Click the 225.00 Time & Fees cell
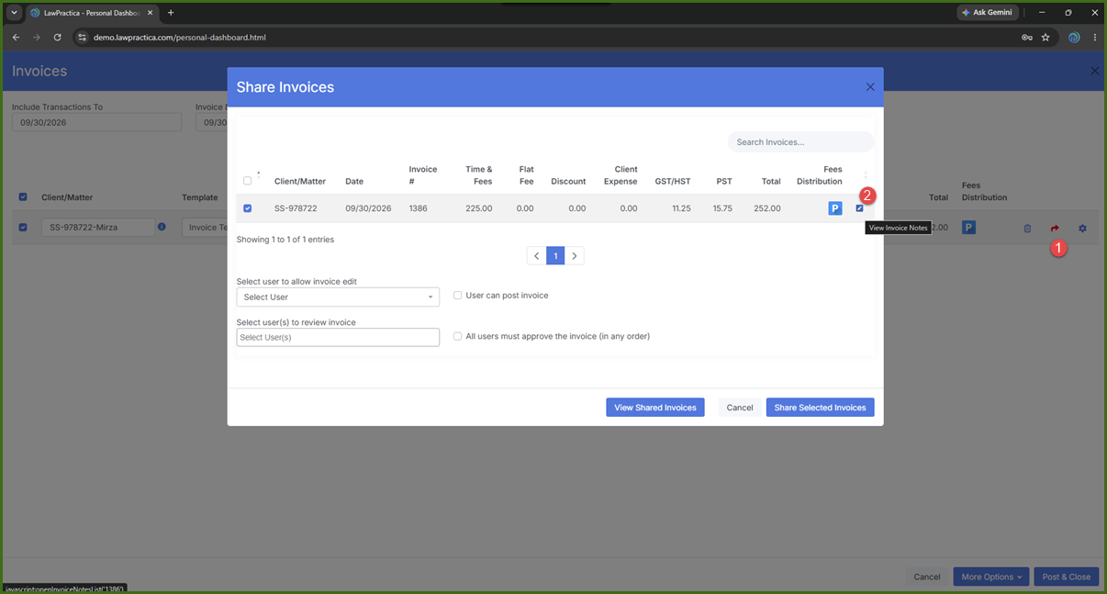Image resolution: width=1107 pixels, height=594 pixels. click(x=478, y=208)
